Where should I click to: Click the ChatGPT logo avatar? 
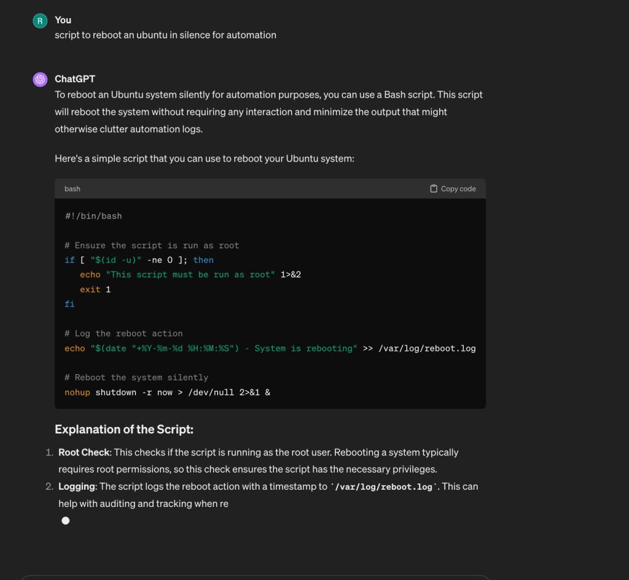coord(40,79)
